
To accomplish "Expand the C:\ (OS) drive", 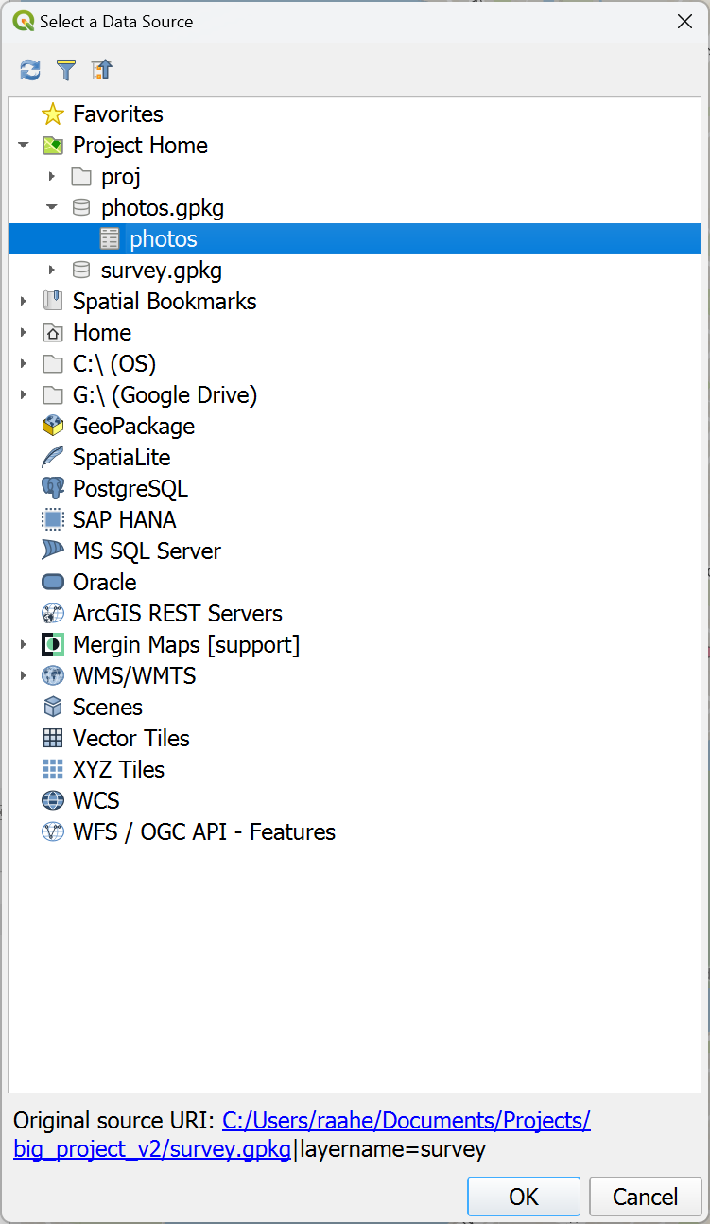I will click(x=24, y=364).
